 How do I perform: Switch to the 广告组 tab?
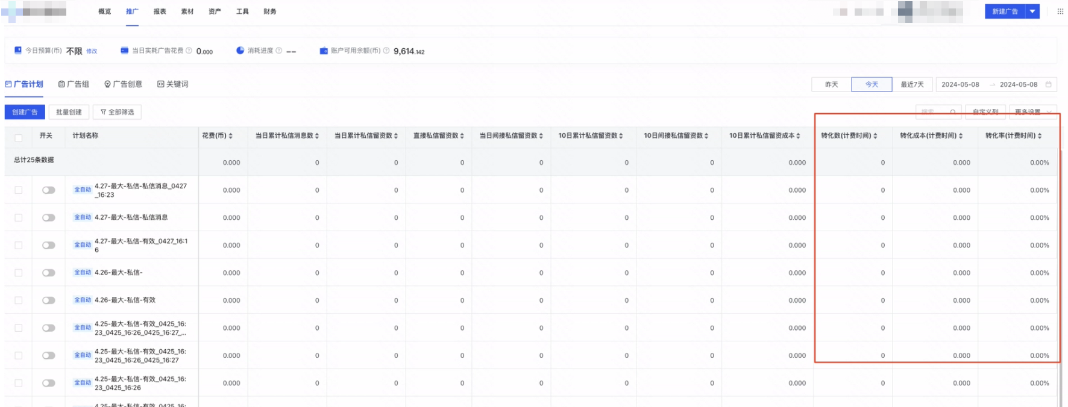click(x=74, y=84)
